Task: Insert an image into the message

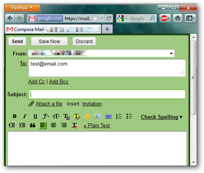Action: 98,116
